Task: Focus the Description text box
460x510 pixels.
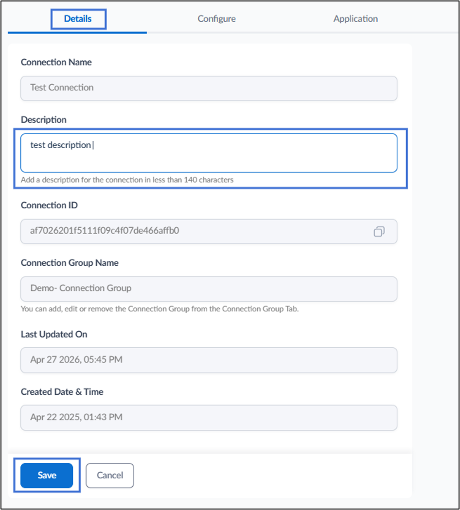Action: tap(209, 153)
